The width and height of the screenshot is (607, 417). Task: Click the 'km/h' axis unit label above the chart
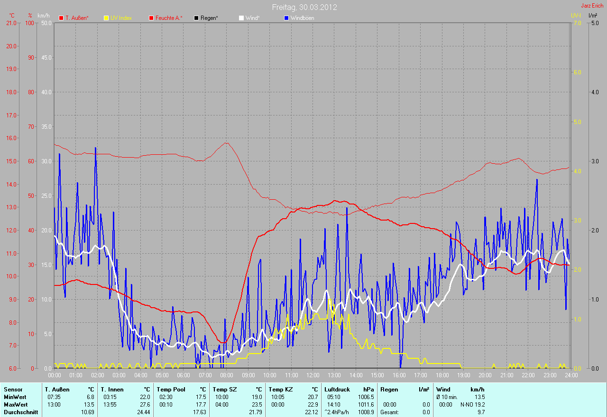(43, 16)
